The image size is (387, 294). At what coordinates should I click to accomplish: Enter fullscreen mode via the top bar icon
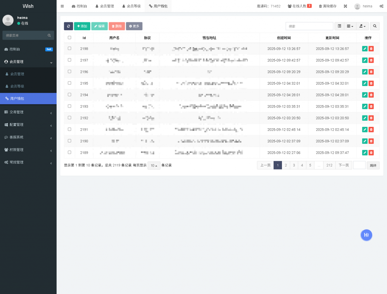(345, 6)
